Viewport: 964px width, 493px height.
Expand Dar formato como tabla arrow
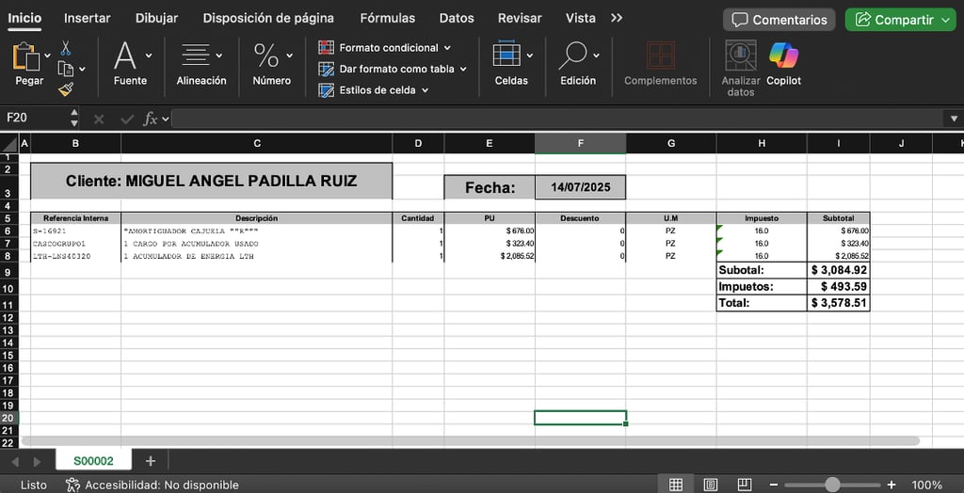[x=463, y=70]
